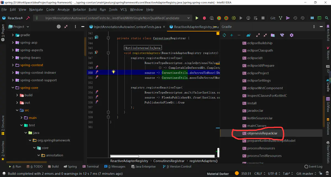Select the objenesisRepackJar Gradle task
Viewport: 331px width, 177px height.
click(x=262, y=133)
